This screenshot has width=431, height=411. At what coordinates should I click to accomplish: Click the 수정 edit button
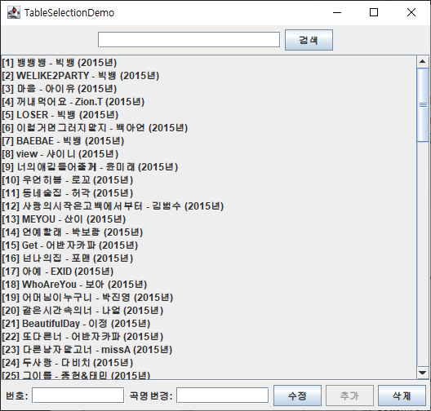click(297, 396)
